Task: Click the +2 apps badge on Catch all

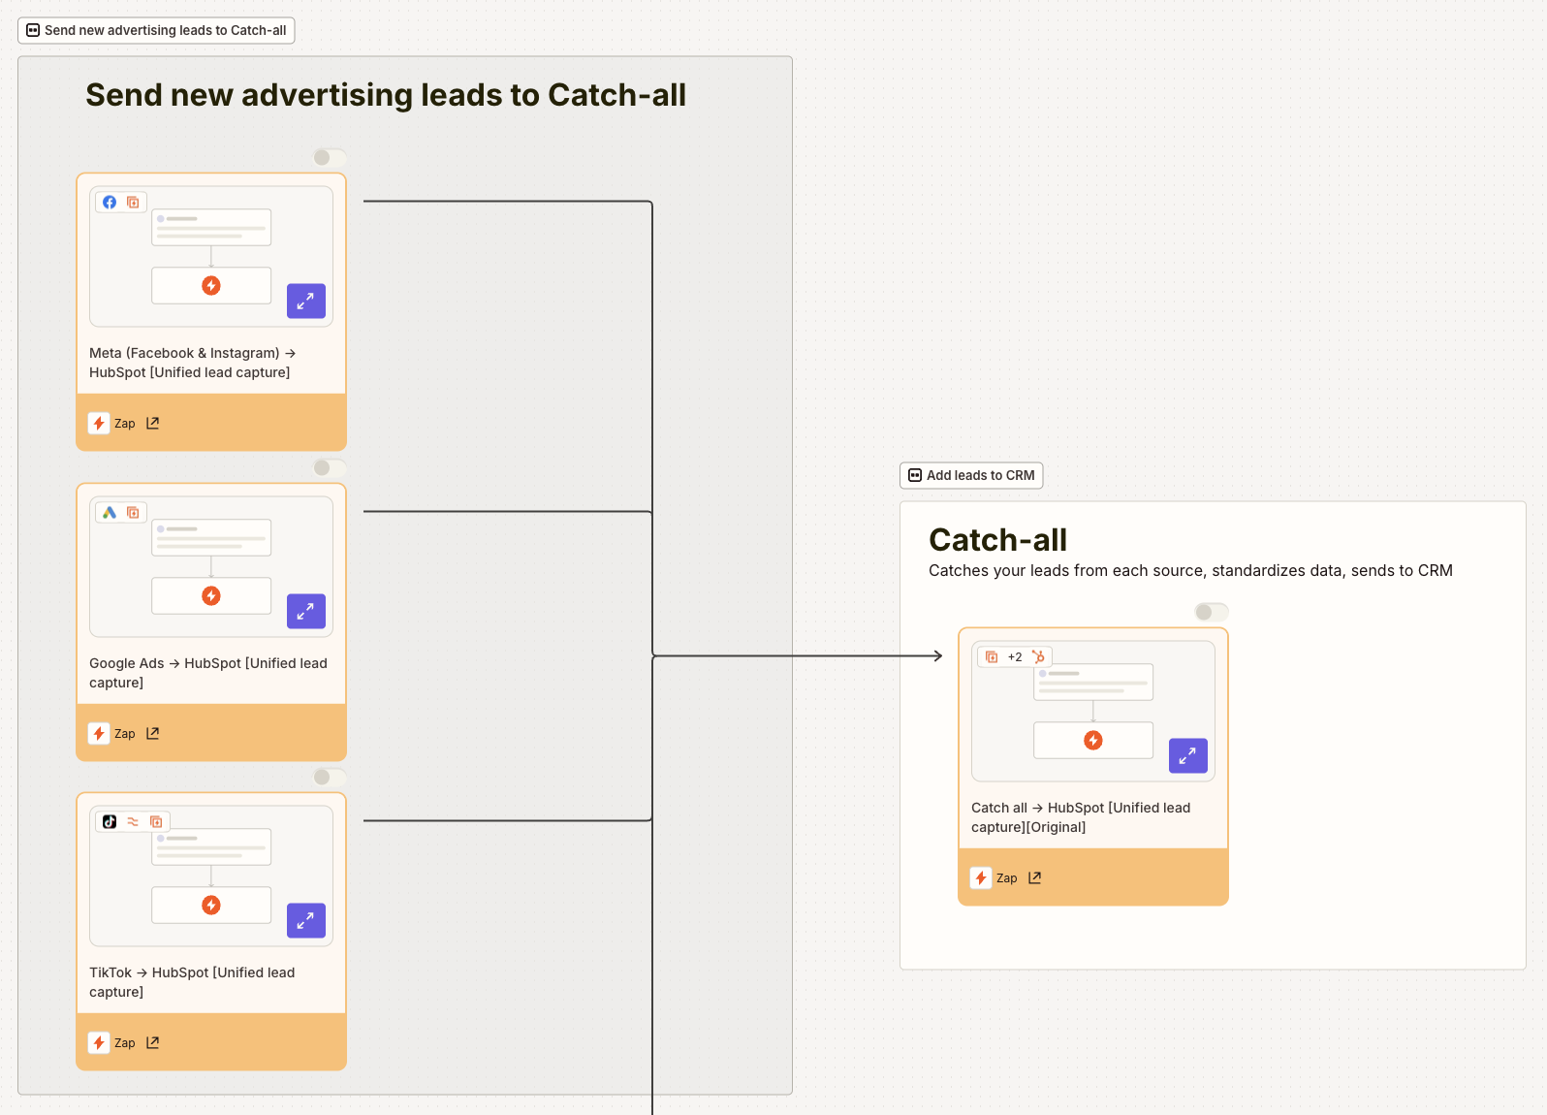Action: (1015, 656)
